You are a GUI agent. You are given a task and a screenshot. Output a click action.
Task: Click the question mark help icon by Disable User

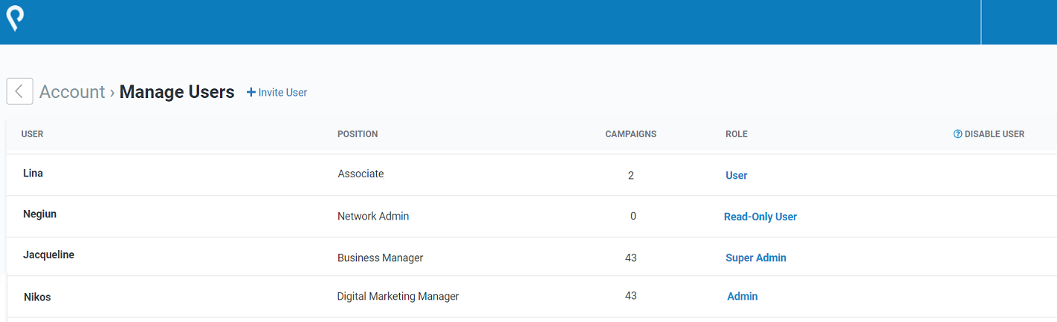[x=957, y=134]
